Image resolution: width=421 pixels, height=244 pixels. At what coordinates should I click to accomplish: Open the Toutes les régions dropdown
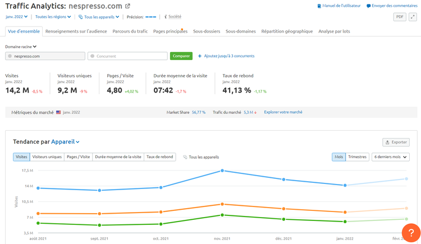[x=53, y=17]
